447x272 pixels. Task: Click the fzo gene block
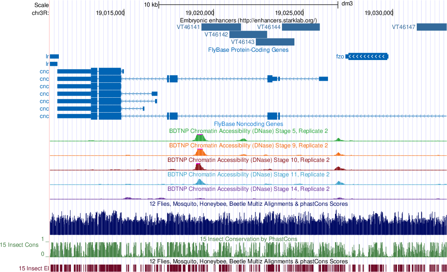click(x=367, y=56)
